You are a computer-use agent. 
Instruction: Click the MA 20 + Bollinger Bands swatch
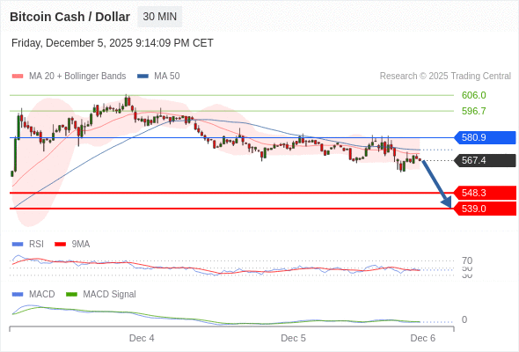pos(18,77)
